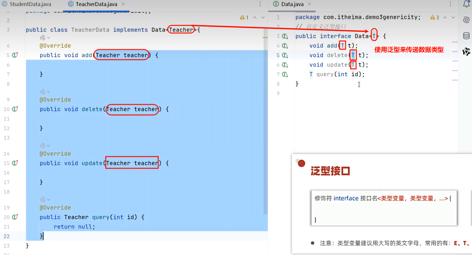Click the update method name in TeacherData.java
472x255 pixels.
point(92,163)
